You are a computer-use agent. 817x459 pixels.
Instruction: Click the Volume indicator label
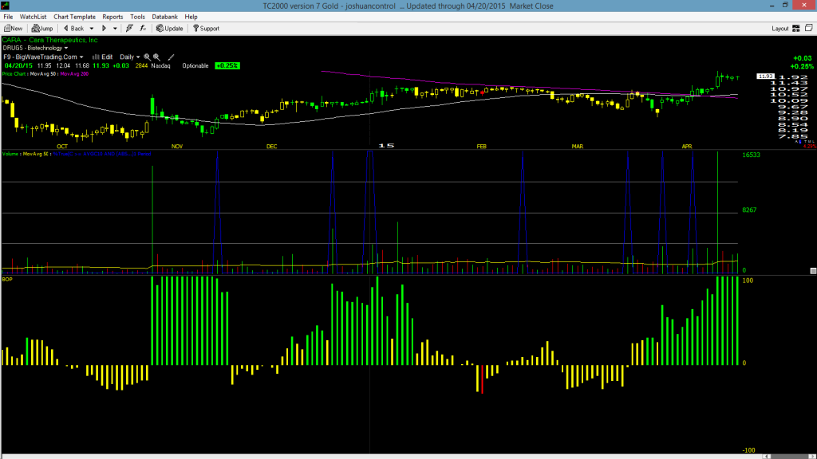(x=11, y=154)
